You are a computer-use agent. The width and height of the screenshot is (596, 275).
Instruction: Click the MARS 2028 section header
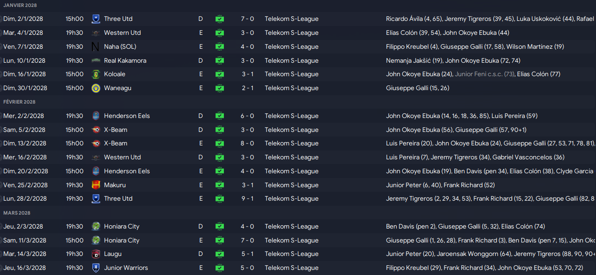point(17,213)
